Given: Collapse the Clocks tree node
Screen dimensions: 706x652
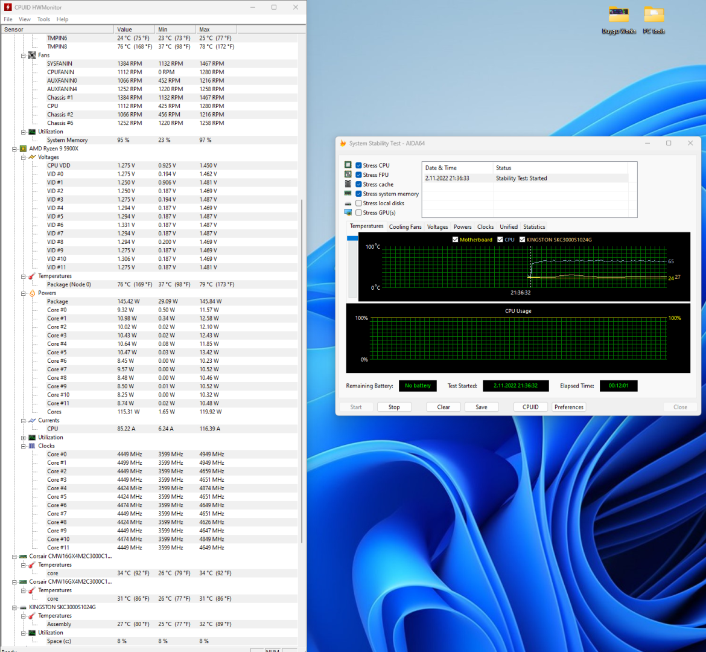Looking at the screenshot, I should point(24,446).
